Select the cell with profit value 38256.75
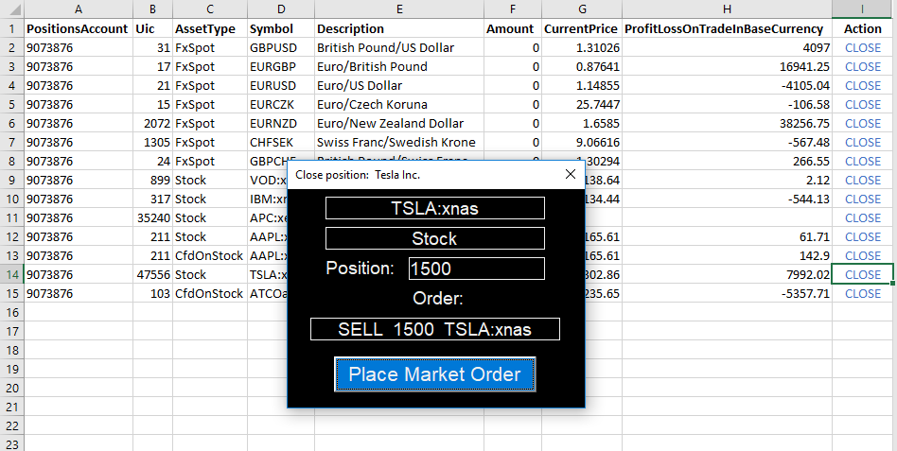Screen dimensions: 897x451 (727, 123)
